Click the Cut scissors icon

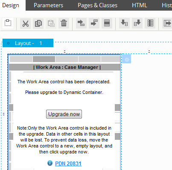click(x=26, y=23)
